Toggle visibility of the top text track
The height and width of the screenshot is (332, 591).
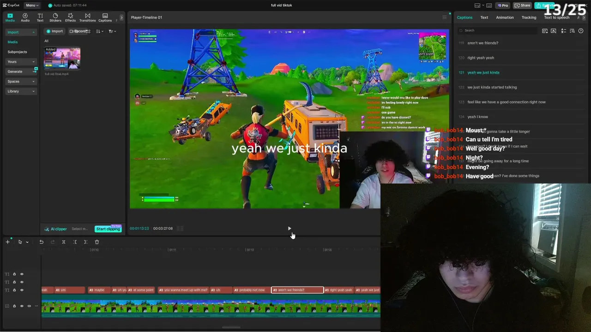pyautogui.click(x=22, y=274)
